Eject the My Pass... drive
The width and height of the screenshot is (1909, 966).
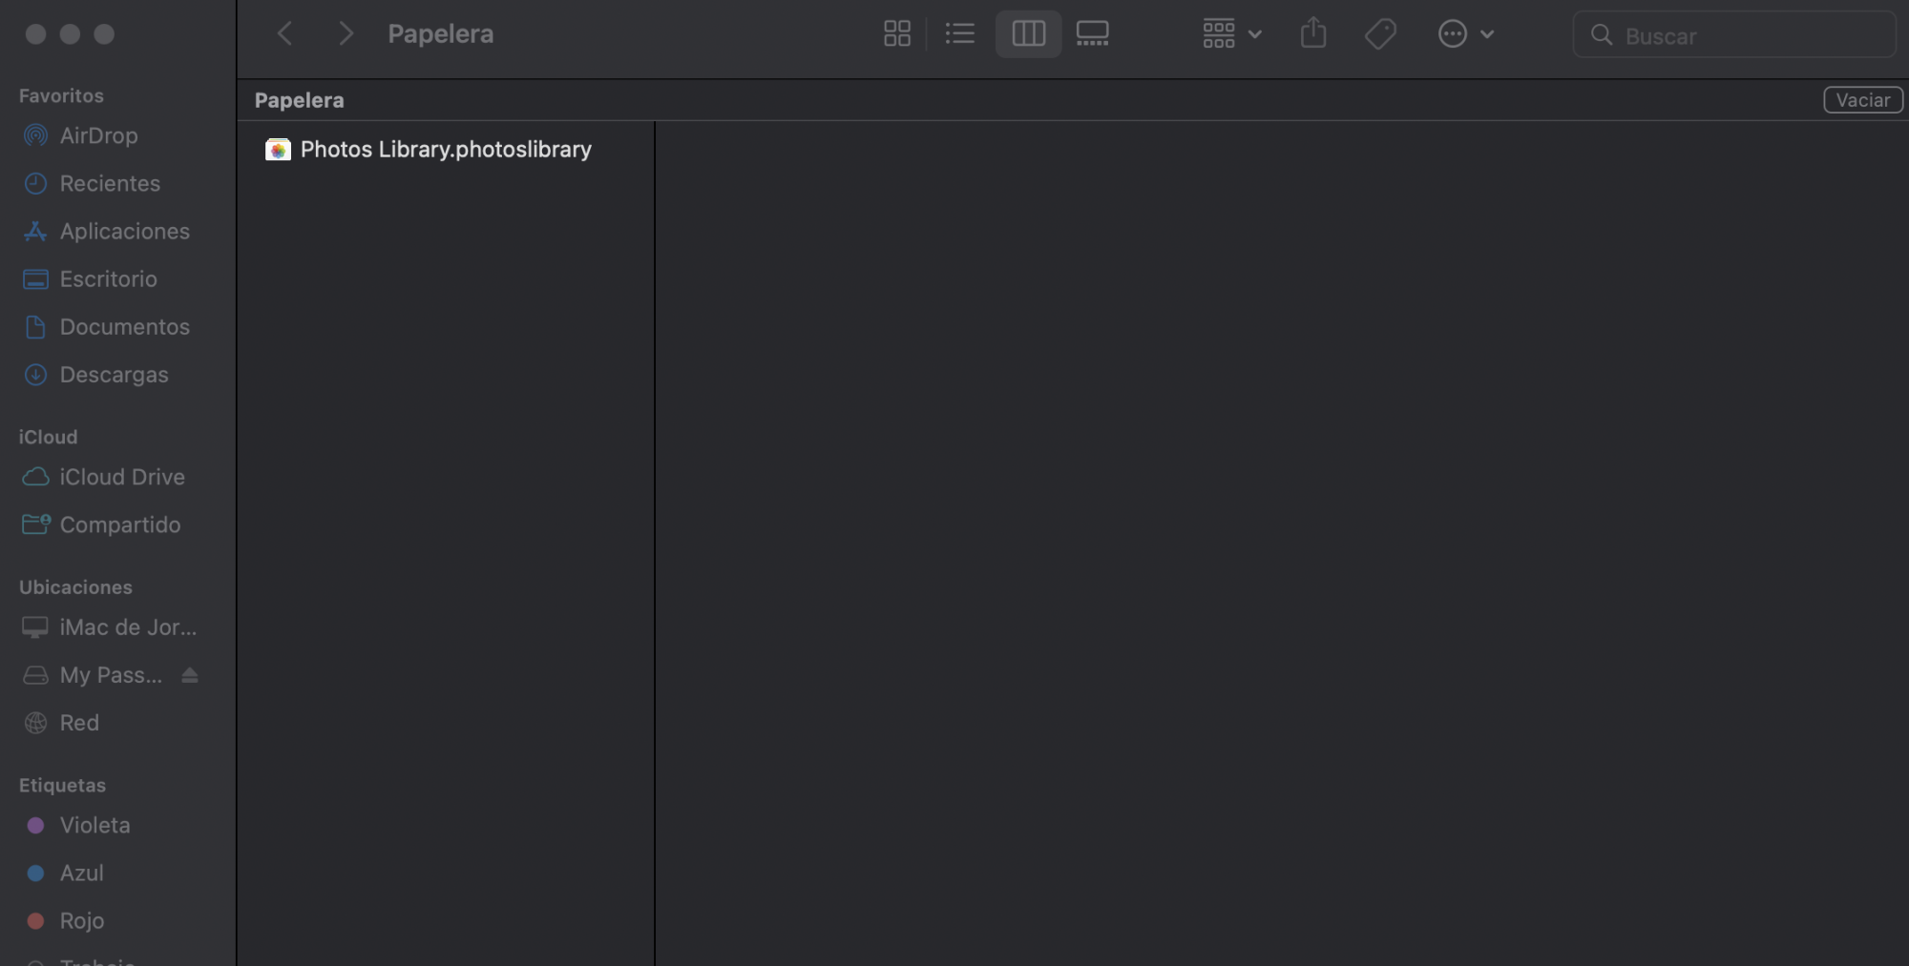pyautogui.click(x=190, y=675)
